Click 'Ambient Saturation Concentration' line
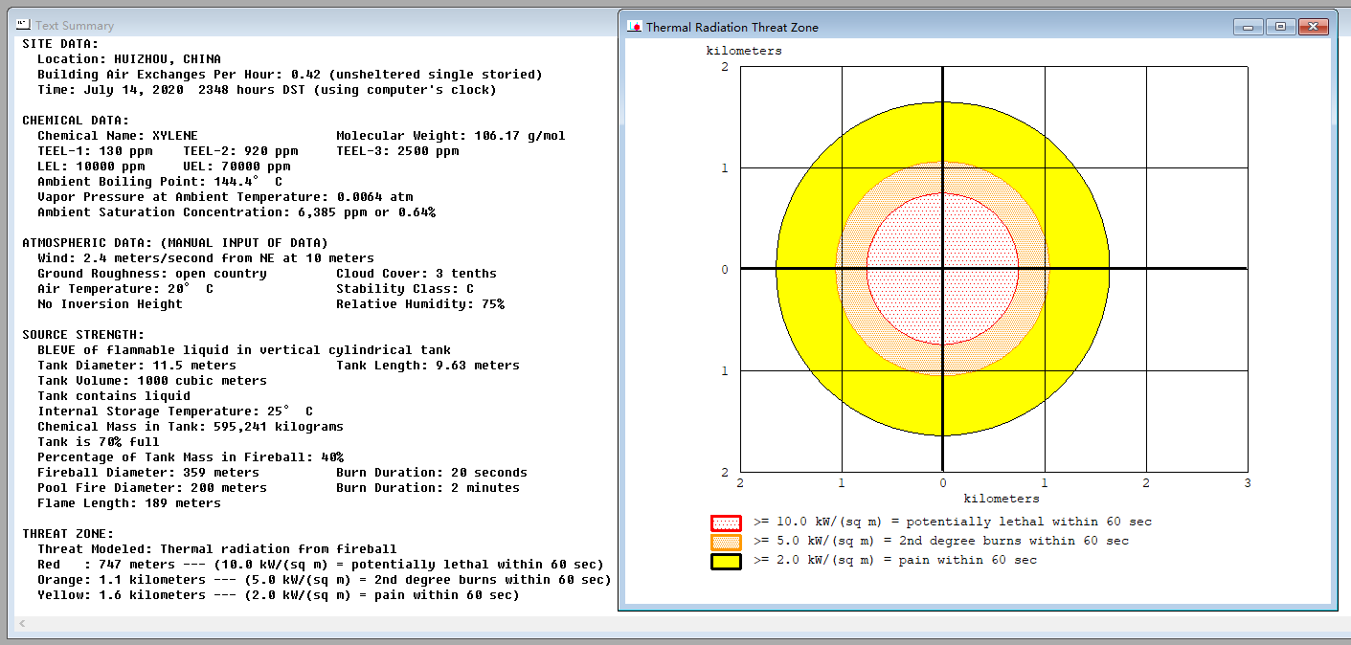Viewport: 1351px width, 645px height. pos(236,212)
